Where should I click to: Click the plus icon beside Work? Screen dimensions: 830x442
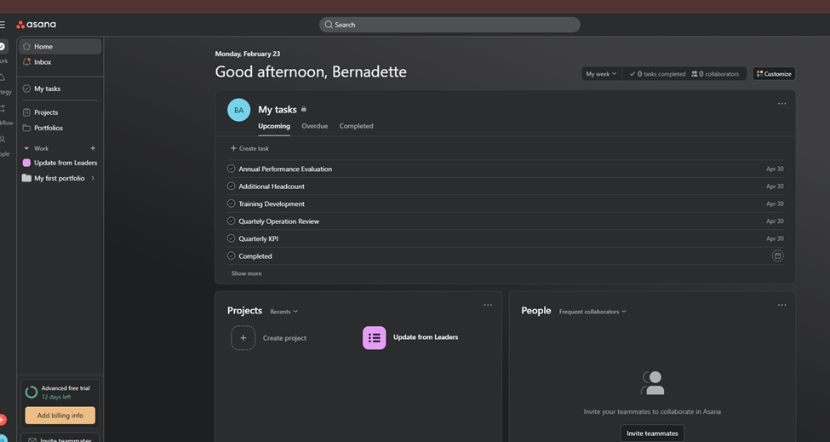[x=93, y=148]
